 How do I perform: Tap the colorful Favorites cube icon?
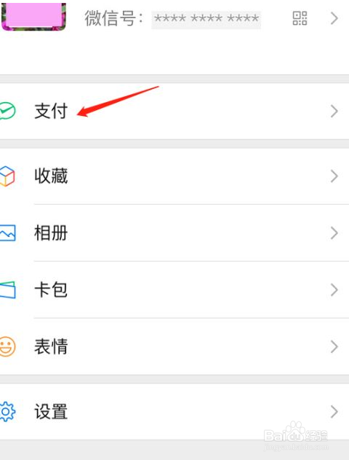point(7,176)
